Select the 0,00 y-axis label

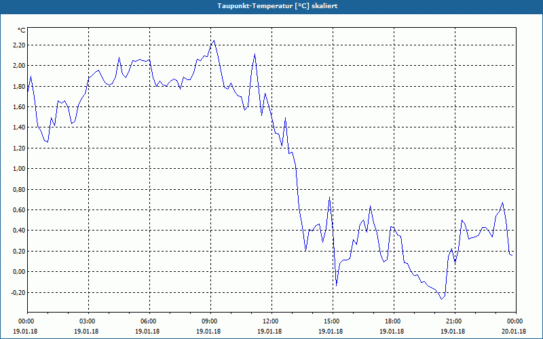(x=19, y=272)
